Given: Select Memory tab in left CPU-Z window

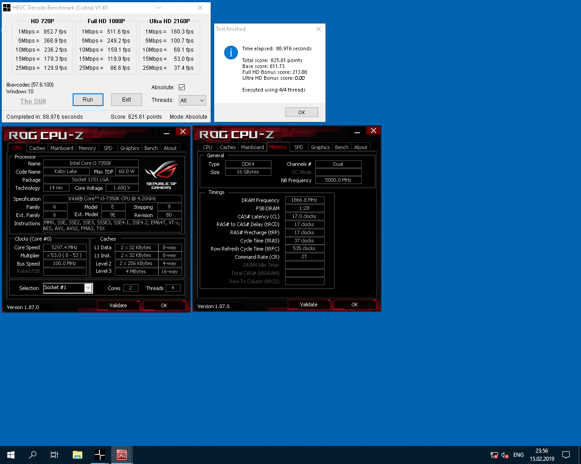Looking at the screenshot, I should click(87, 148).
